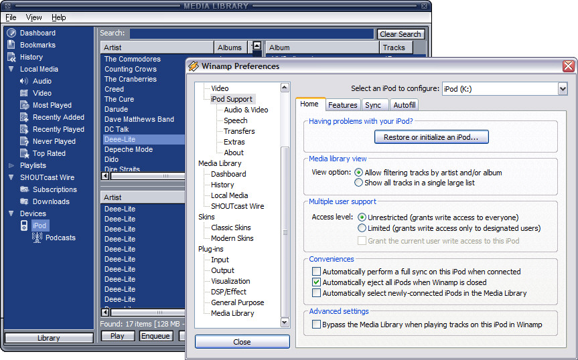Open the Select an iPod to configure dropdown
This screenshot has width=578, height=360.
coord(562,89)
